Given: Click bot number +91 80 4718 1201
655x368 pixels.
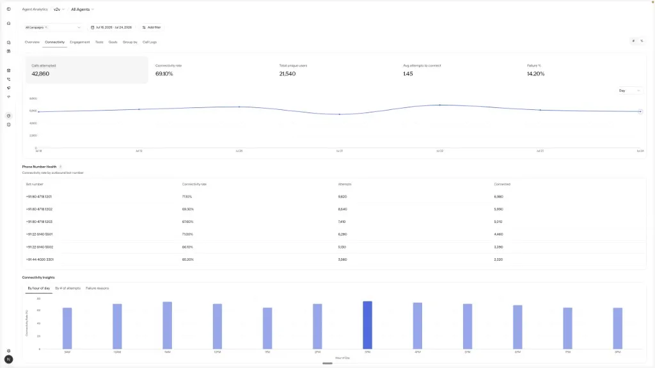Looking at the screenshot, I should (x=39, y=197).
